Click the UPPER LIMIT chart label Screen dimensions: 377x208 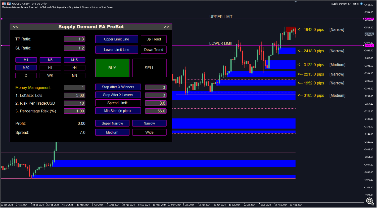click(221, 17)
